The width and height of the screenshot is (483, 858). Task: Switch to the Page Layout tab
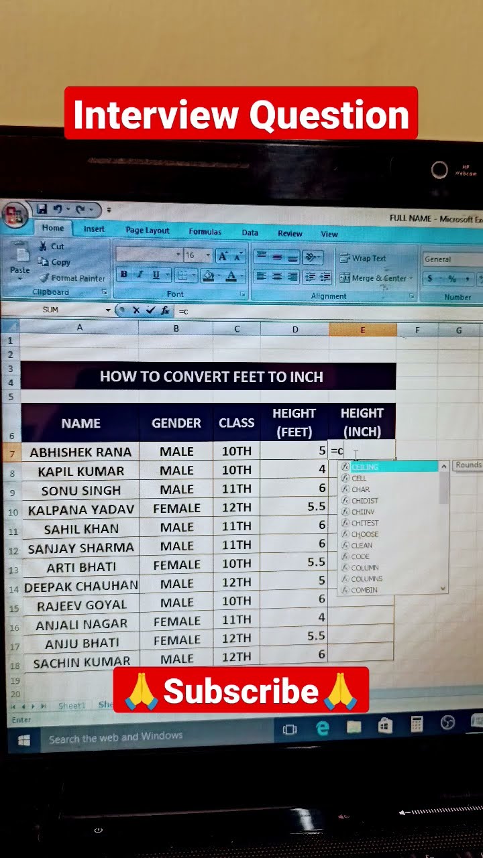[x=148, y=230]
